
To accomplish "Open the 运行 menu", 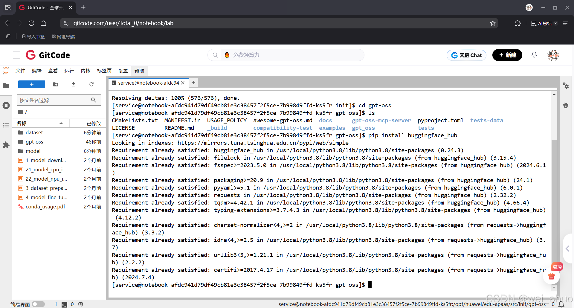I will [69, 71].
